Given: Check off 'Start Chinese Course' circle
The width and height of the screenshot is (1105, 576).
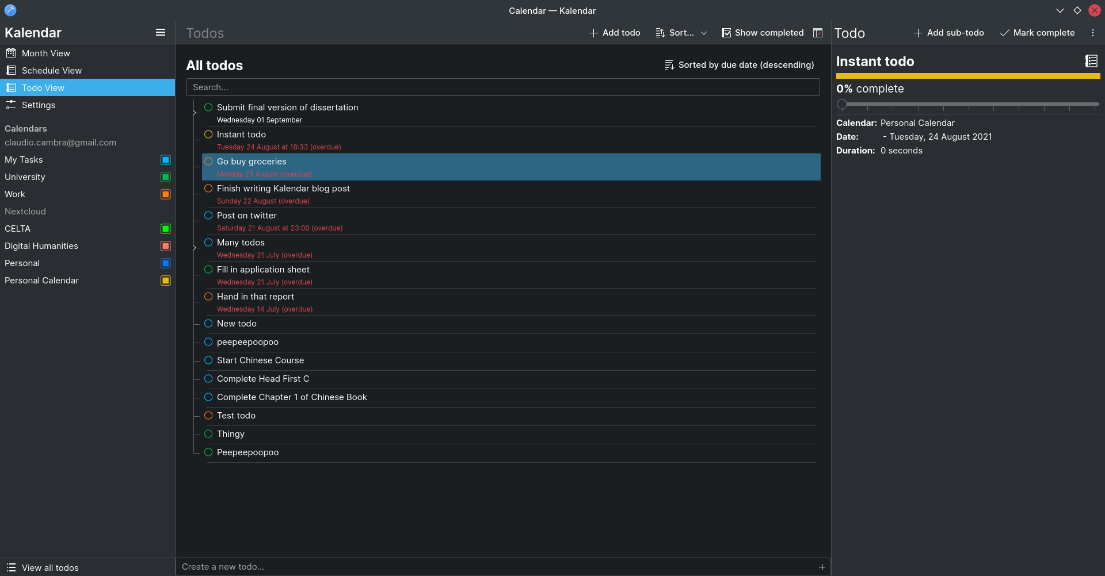Looking at the screenshot, I should click(x=208, y=360).
